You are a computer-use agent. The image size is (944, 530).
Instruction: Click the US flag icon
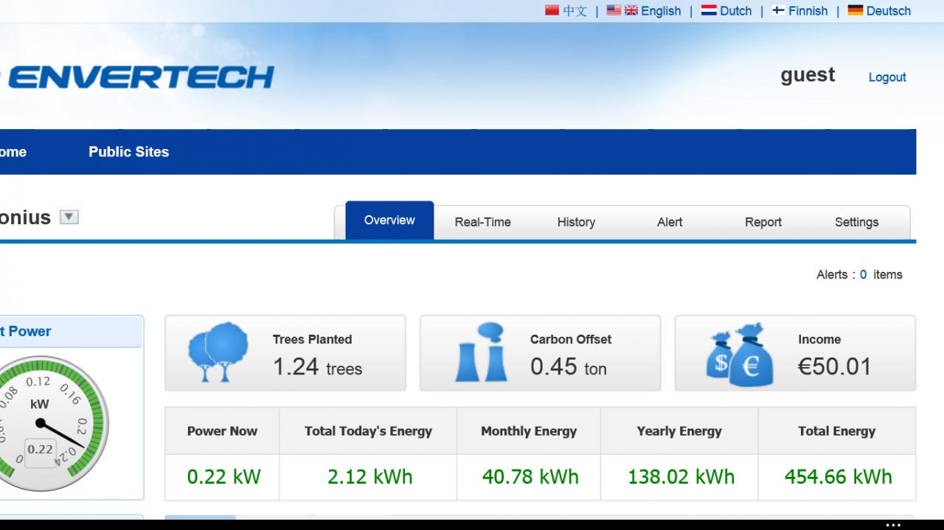(x=614, y=10)
